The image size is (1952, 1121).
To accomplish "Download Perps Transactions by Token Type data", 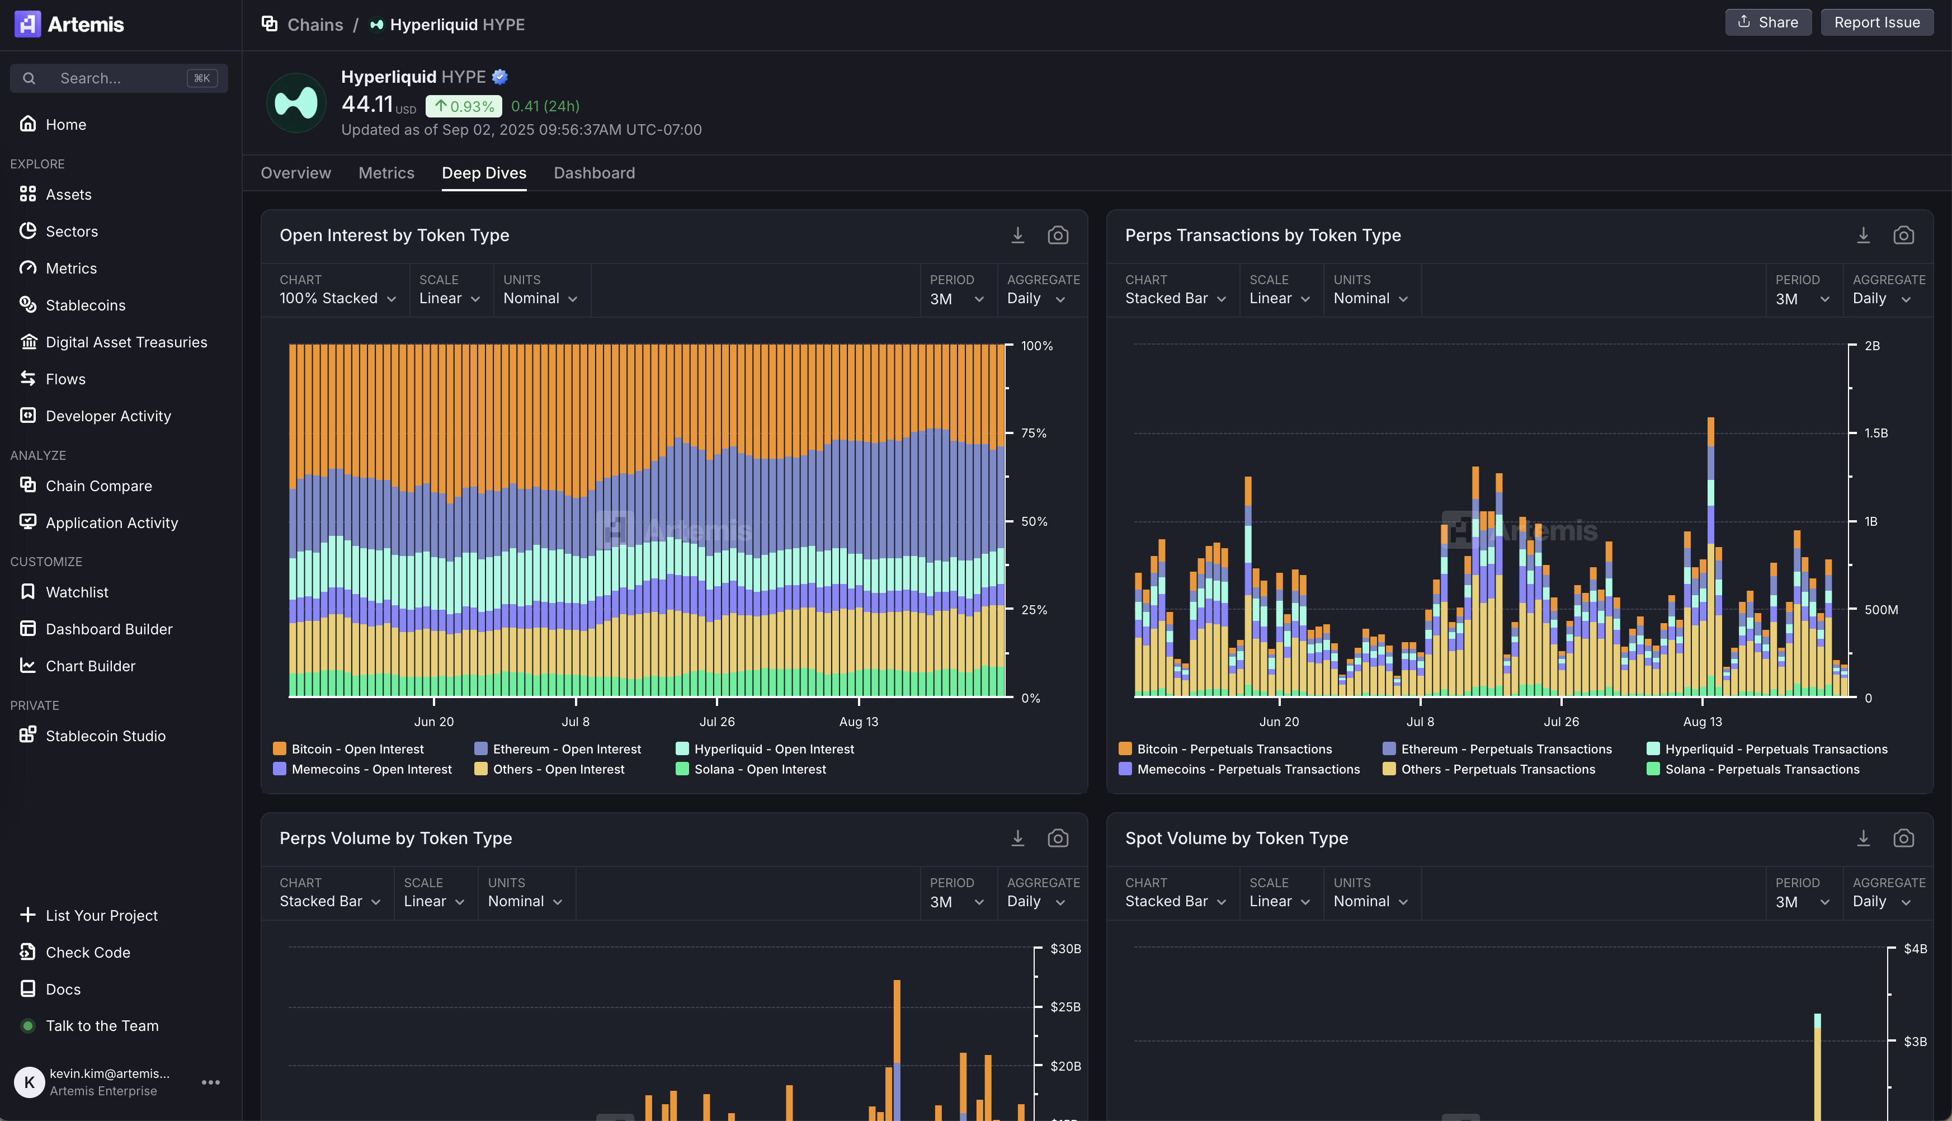I will 1864,235.
